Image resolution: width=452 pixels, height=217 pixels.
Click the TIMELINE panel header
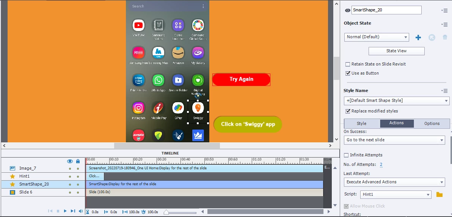170,153
